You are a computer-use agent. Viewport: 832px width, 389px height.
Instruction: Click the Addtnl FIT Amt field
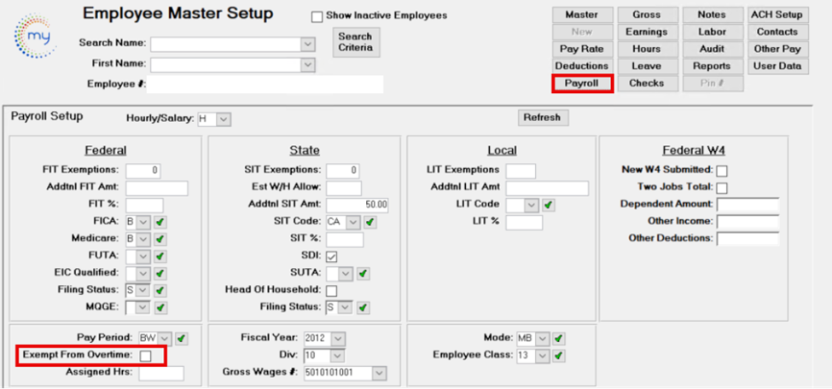(x=156, y=188)
